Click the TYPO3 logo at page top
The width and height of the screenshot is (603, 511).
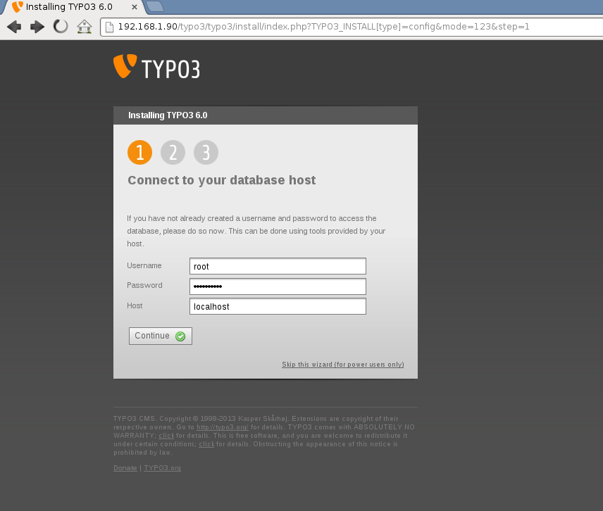pos(156,67)
